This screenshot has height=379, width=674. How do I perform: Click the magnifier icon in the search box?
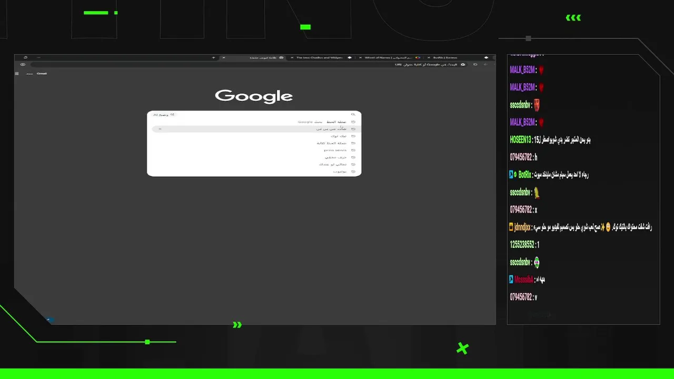353,114
